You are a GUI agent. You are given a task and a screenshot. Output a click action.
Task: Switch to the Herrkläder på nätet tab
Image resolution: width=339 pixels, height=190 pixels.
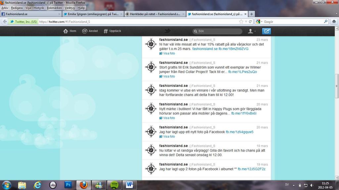155,14
